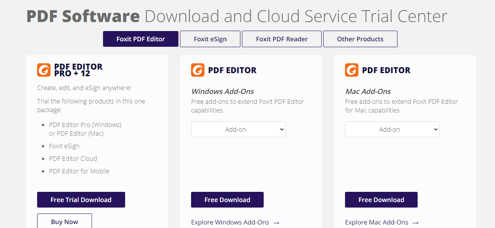Expand the Mac Add-on dropdown

tap(392, 129)
